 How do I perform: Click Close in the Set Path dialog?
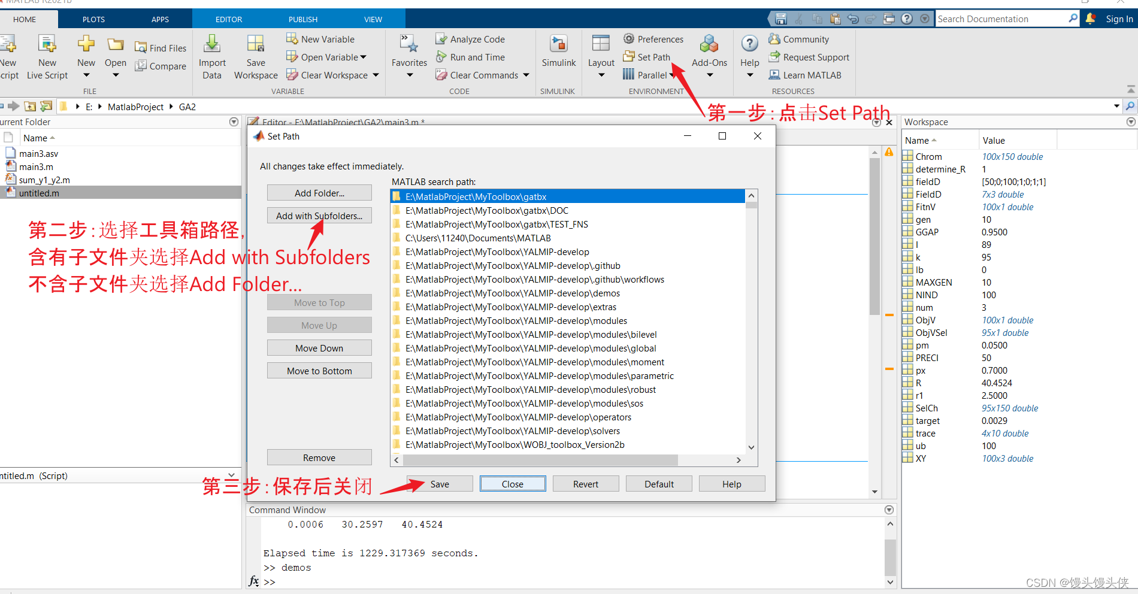(513, 484)
